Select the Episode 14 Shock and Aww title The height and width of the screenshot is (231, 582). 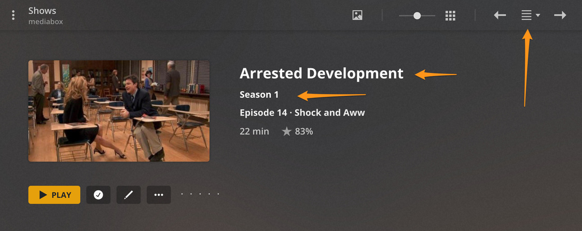[302, 113]
